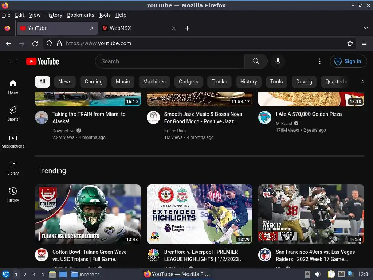Select the Driving filter chip
Viewport: 373px width, 280px height.
(x=304, y=82)
